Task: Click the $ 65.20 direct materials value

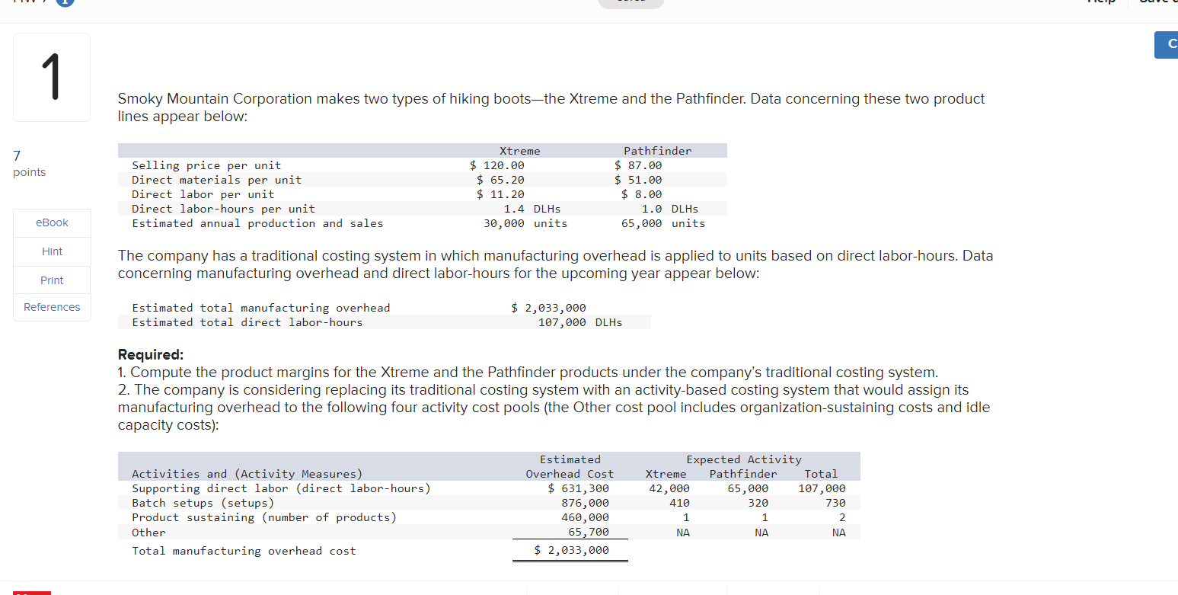Action: click(500, 180)
